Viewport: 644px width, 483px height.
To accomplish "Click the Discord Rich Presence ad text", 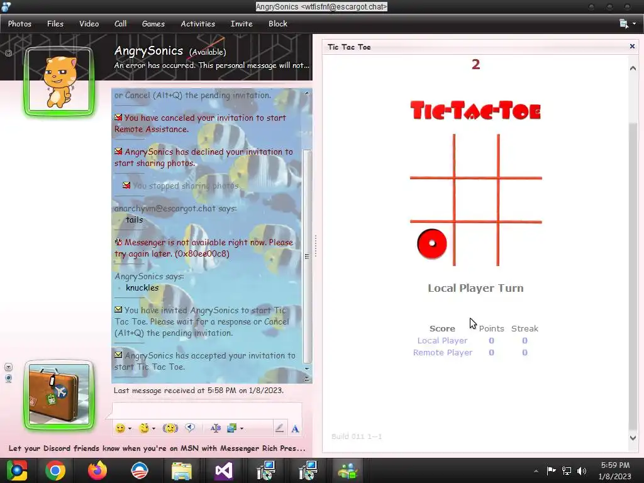I will coord(157,448).
